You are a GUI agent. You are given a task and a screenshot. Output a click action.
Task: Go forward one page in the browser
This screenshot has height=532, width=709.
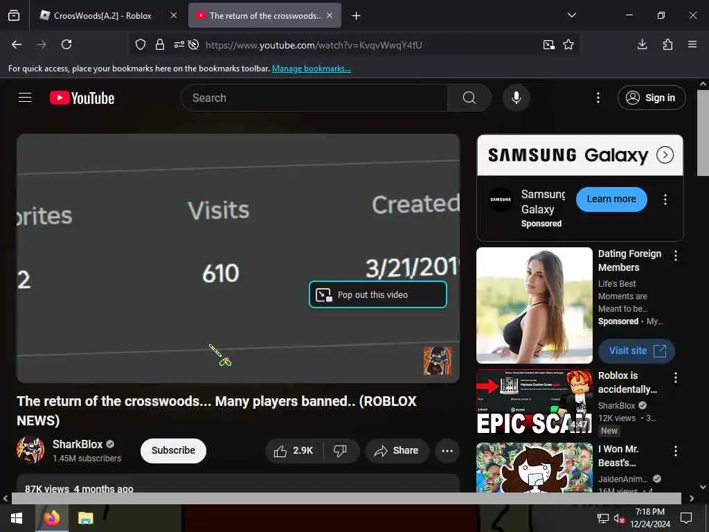tap(42, 44)
